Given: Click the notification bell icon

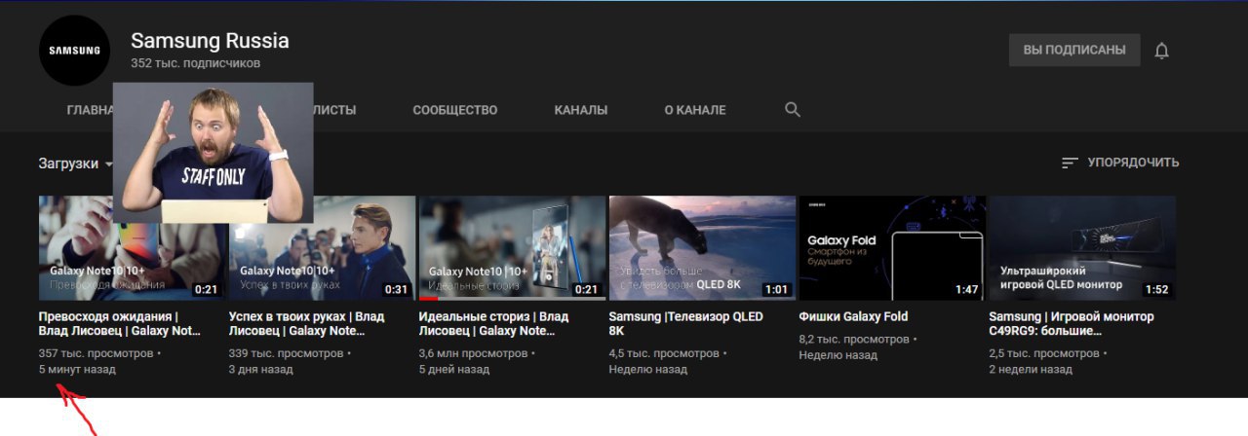Looking at the screenshot, I should pos(1161,51).
